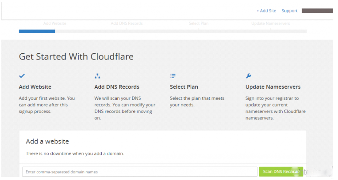Viewport: 338px width, 180px height.
Task: Click the Add a website heading
Action: (x=47, y=142)
